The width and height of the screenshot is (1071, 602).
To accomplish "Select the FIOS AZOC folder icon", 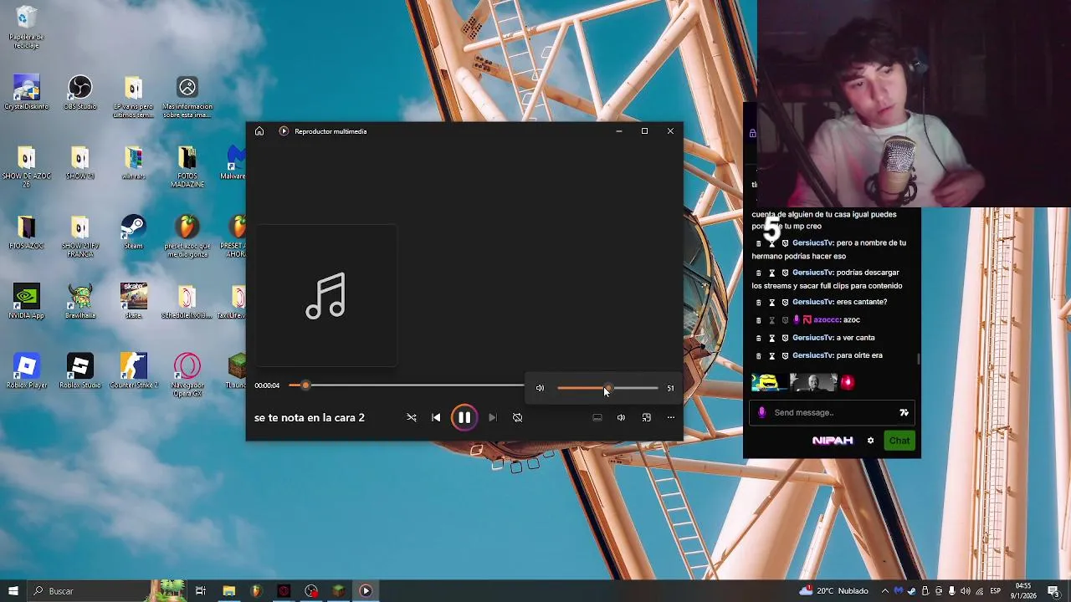I will pos(27,232).
